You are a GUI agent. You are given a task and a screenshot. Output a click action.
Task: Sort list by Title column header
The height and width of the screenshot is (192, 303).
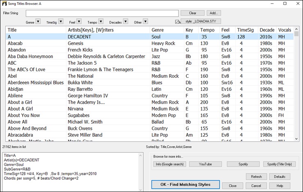[36, 30]
